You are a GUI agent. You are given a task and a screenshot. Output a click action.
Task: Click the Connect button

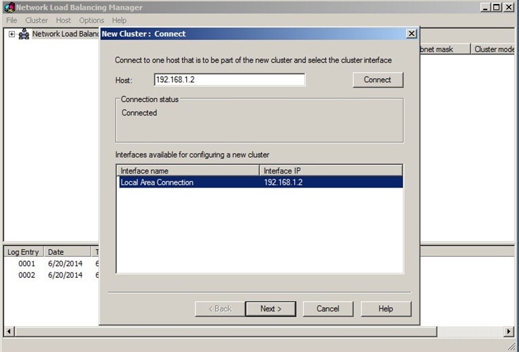click(378, 80)
